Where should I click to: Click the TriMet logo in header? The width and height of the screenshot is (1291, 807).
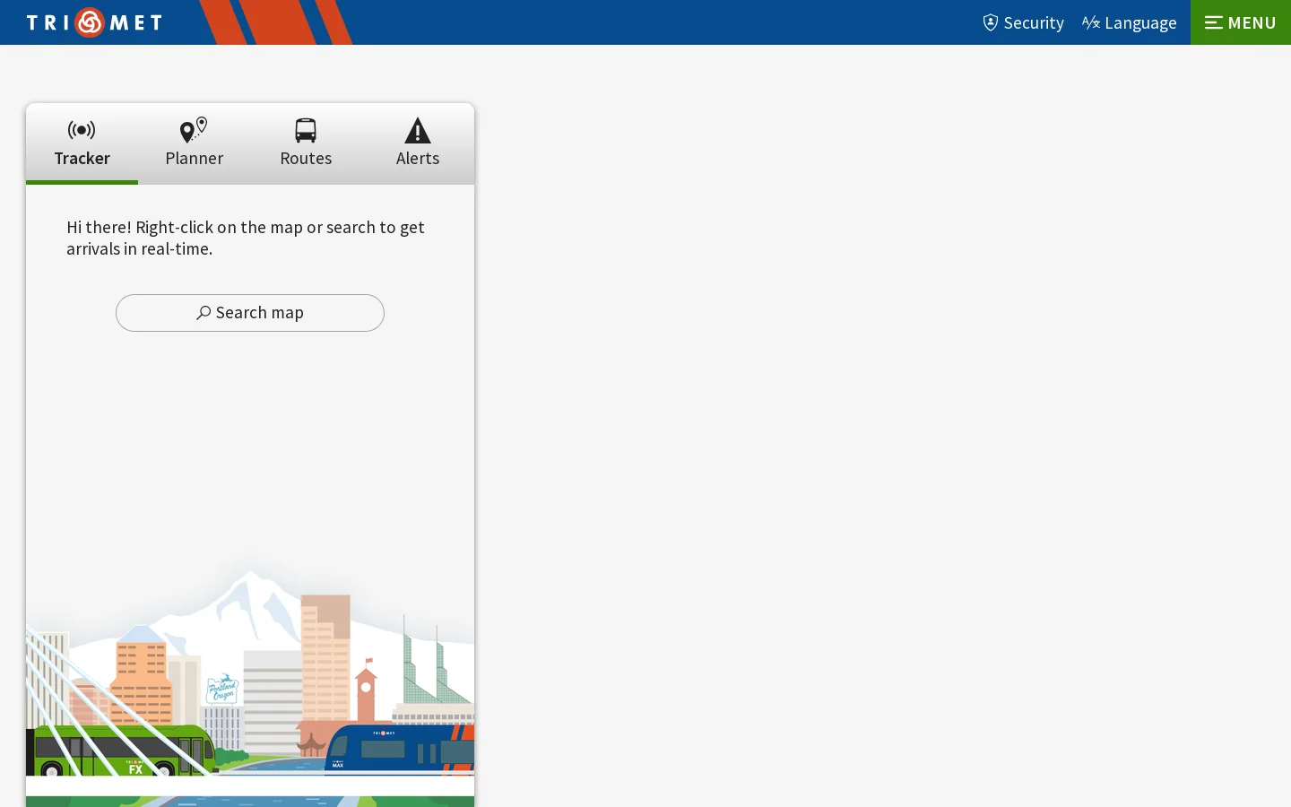[x=94, y=22]
